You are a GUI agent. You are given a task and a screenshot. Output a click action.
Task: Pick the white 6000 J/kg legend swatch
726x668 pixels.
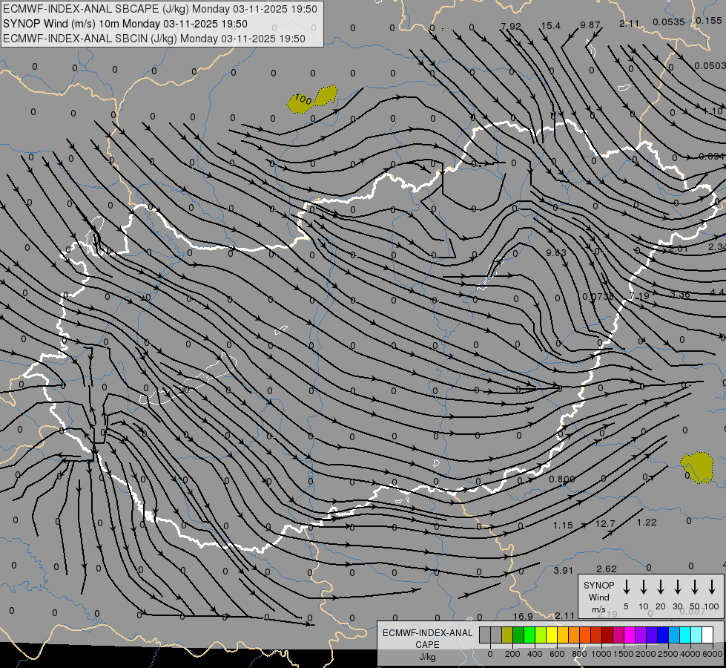point(707,635)
